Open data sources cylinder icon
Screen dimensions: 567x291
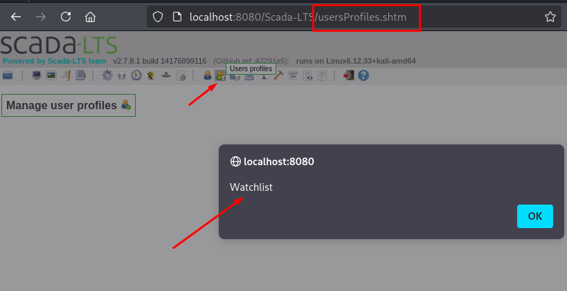pyautogui.click(x=122, y=75)
